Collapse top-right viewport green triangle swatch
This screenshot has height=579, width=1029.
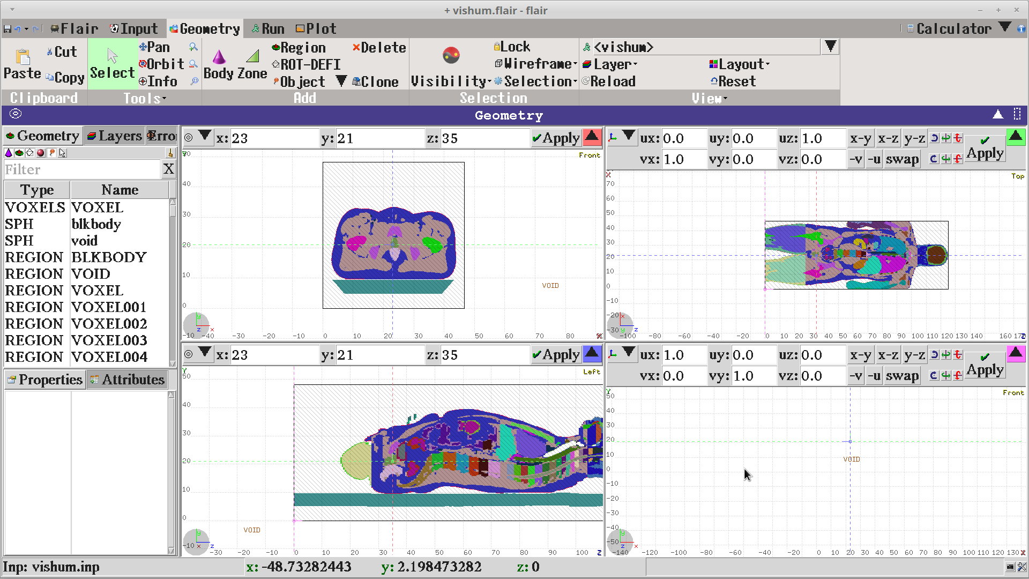1016,137
